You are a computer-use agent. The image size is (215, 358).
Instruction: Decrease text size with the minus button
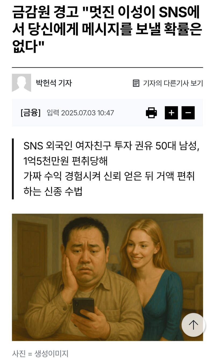pyautogui.click(x=188, y=113)
